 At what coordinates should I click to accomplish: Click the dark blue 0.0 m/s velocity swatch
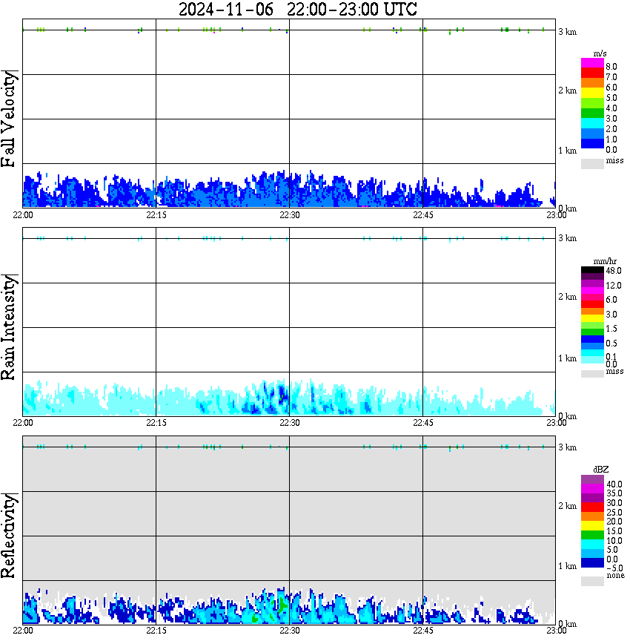pyautogui.click(x=592, y=143)
